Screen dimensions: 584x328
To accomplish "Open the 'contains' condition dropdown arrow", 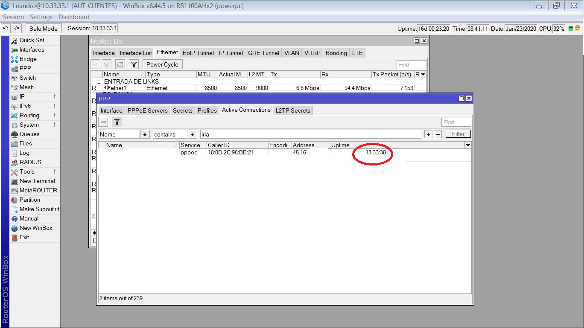I will click(193, 134).
